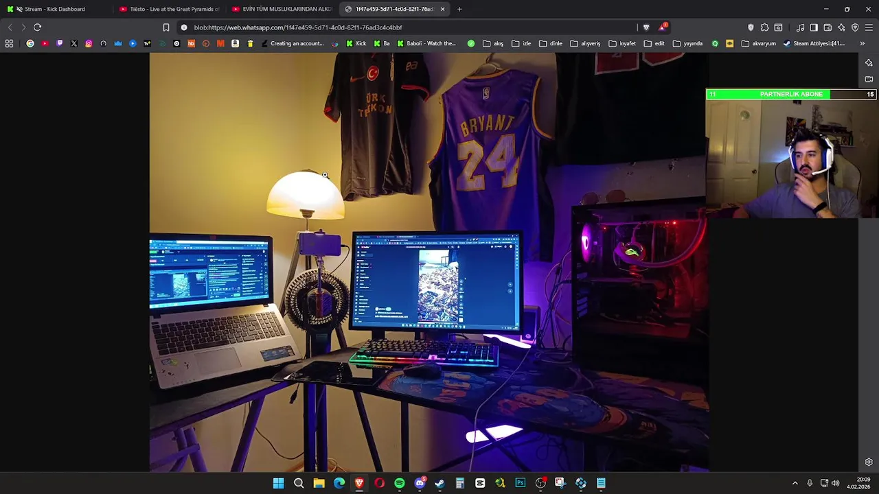The width and height of the screenshot is (879, 494).
Task: Open the 'Ba' Kick bookmark
Action: coord(382,43)
